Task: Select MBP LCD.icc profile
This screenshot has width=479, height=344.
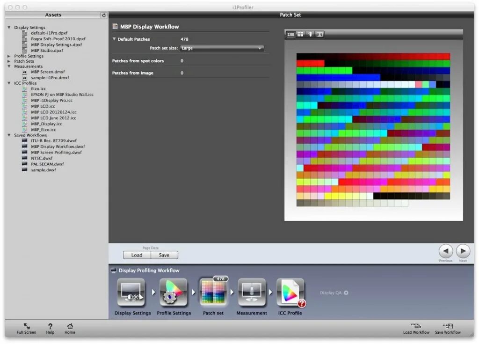Action: coord(43,106)
